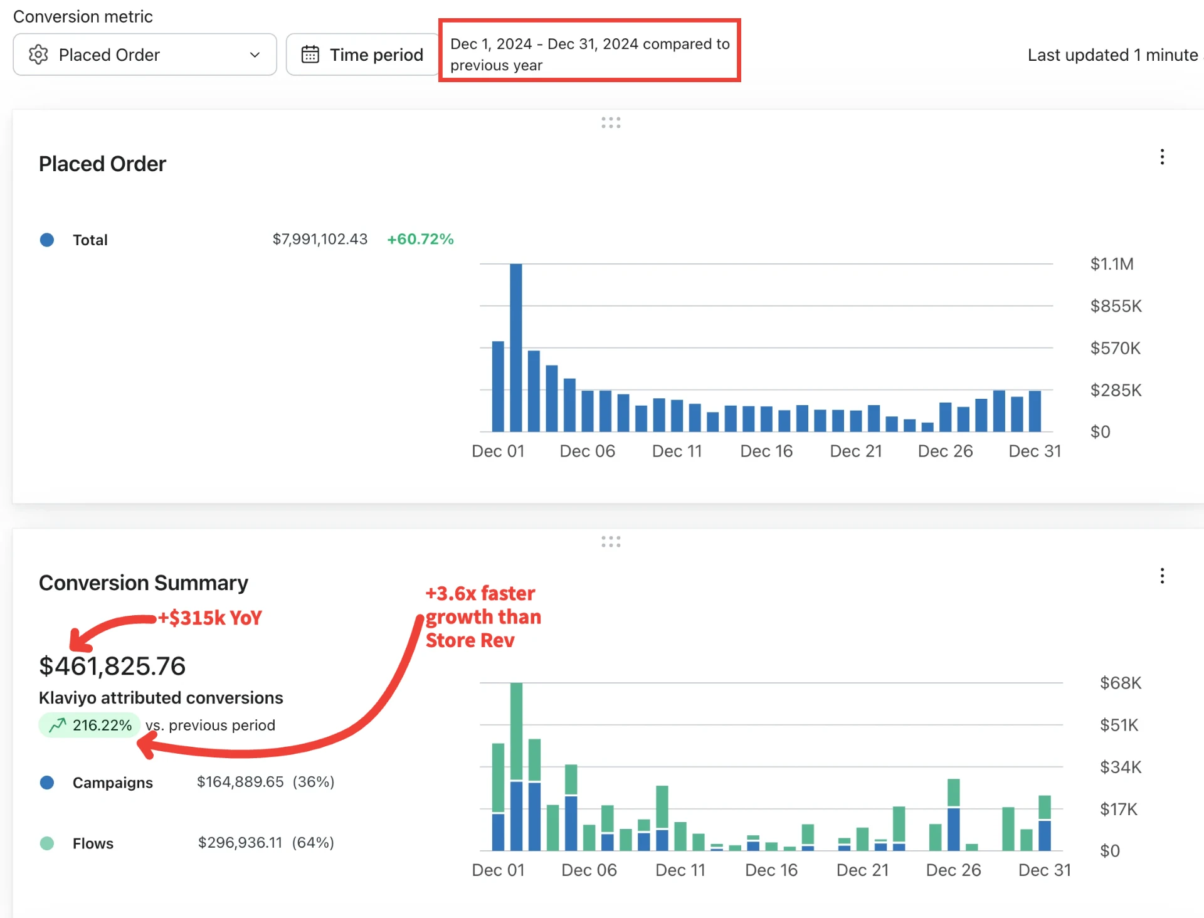Click the blue Campaigns legend dot
Screen dimensions: 1204x918
[x=47, y=783]
